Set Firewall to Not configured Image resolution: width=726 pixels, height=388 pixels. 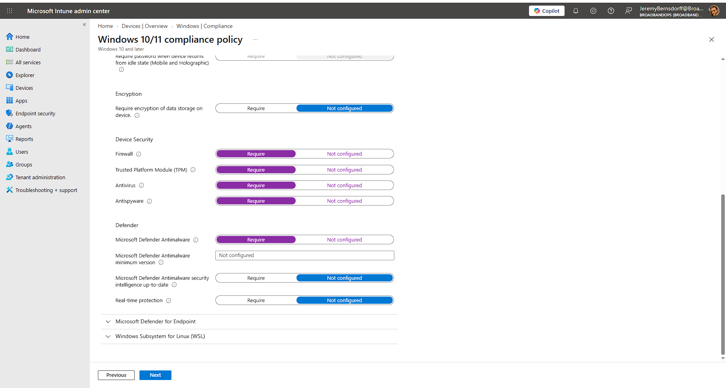pyautogui.click(x=344, y=154)
